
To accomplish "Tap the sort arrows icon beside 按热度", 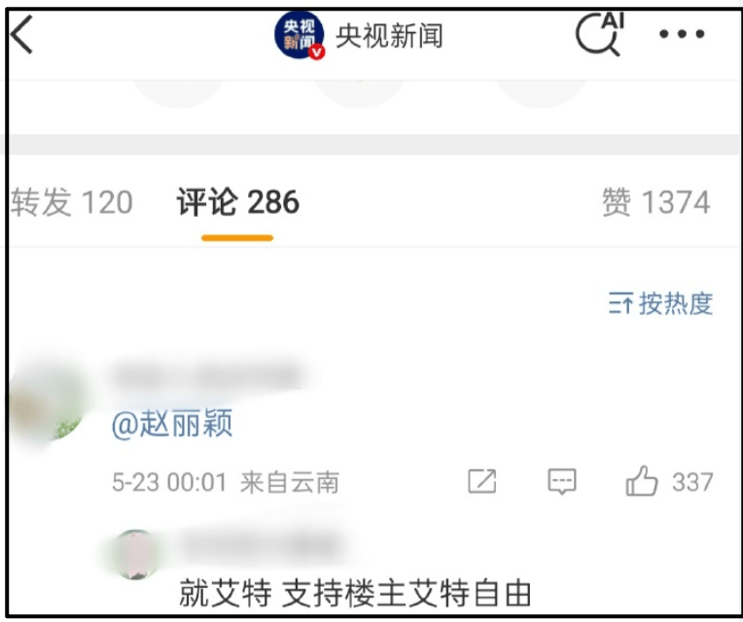I will tap(619, 303).
